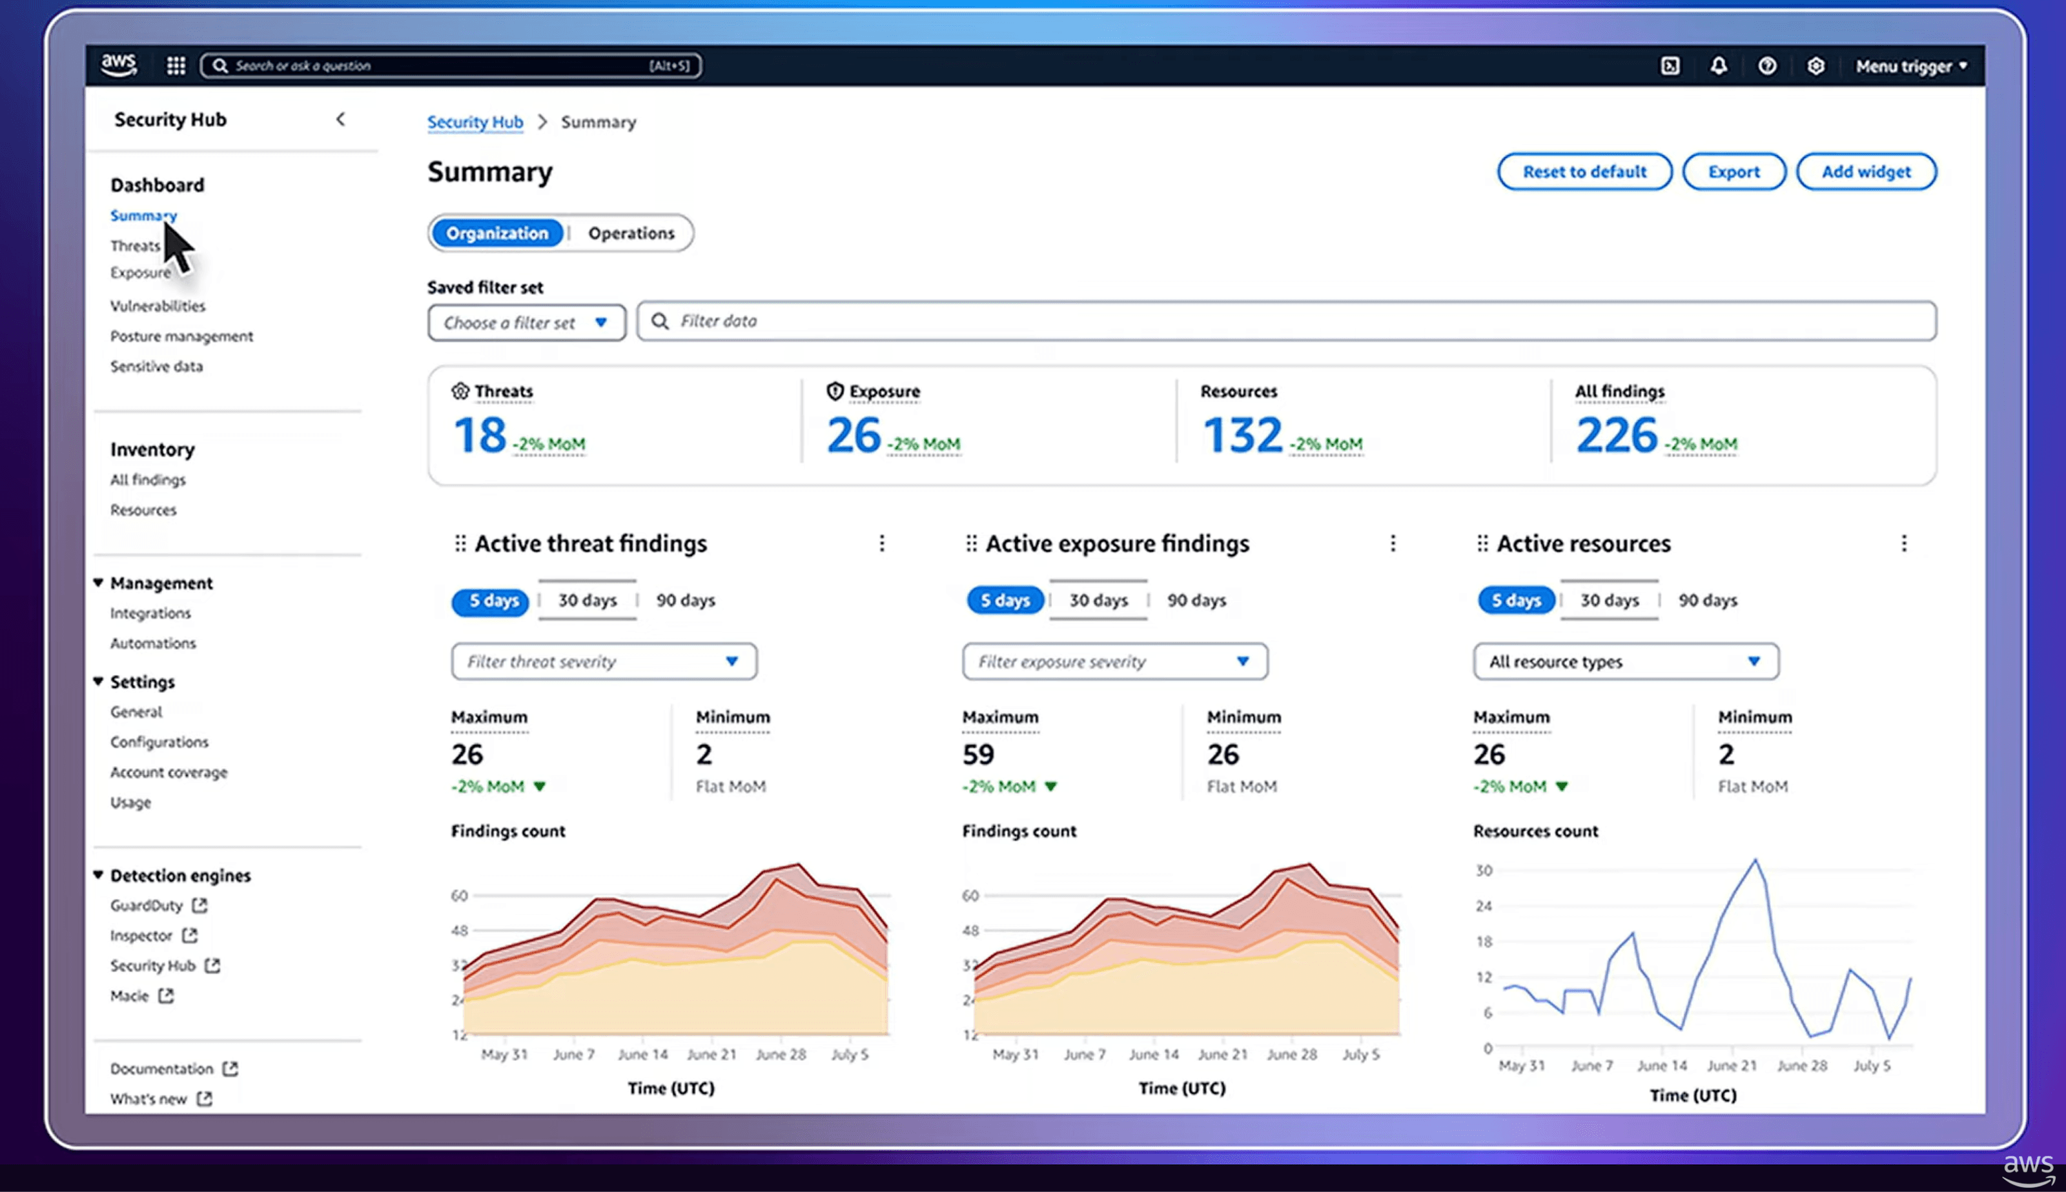Screen dimensions: 2066x1192
Task: Open Account coverage under Settings
Action: (169, 772)
